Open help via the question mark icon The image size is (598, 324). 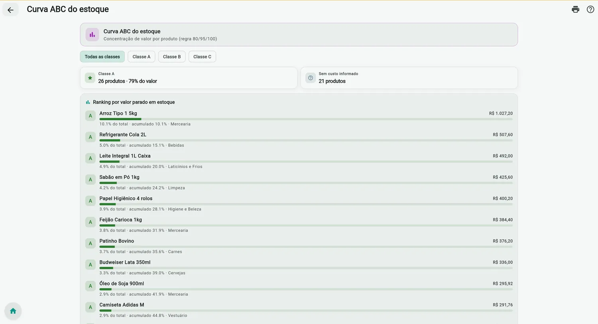[x=590, y=10]
